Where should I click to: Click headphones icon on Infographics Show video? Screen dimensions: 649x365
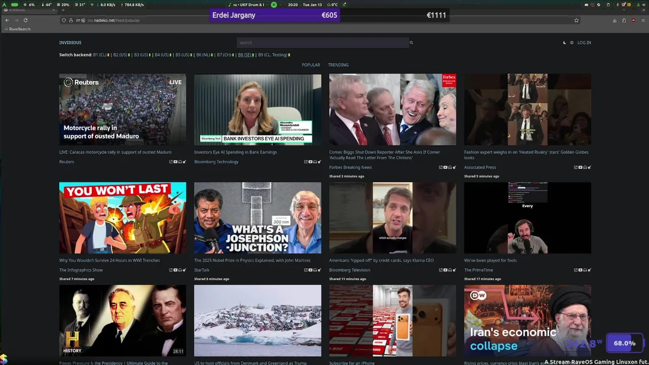pyautogui.click(x=180, y=270)
